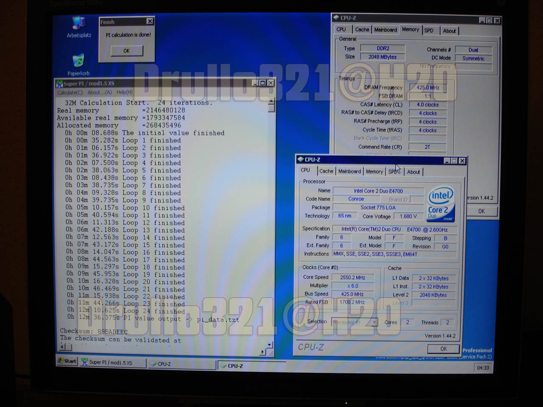Click the Channels # Dual field
Screen dimensions: 543x407
click(473, 50)
